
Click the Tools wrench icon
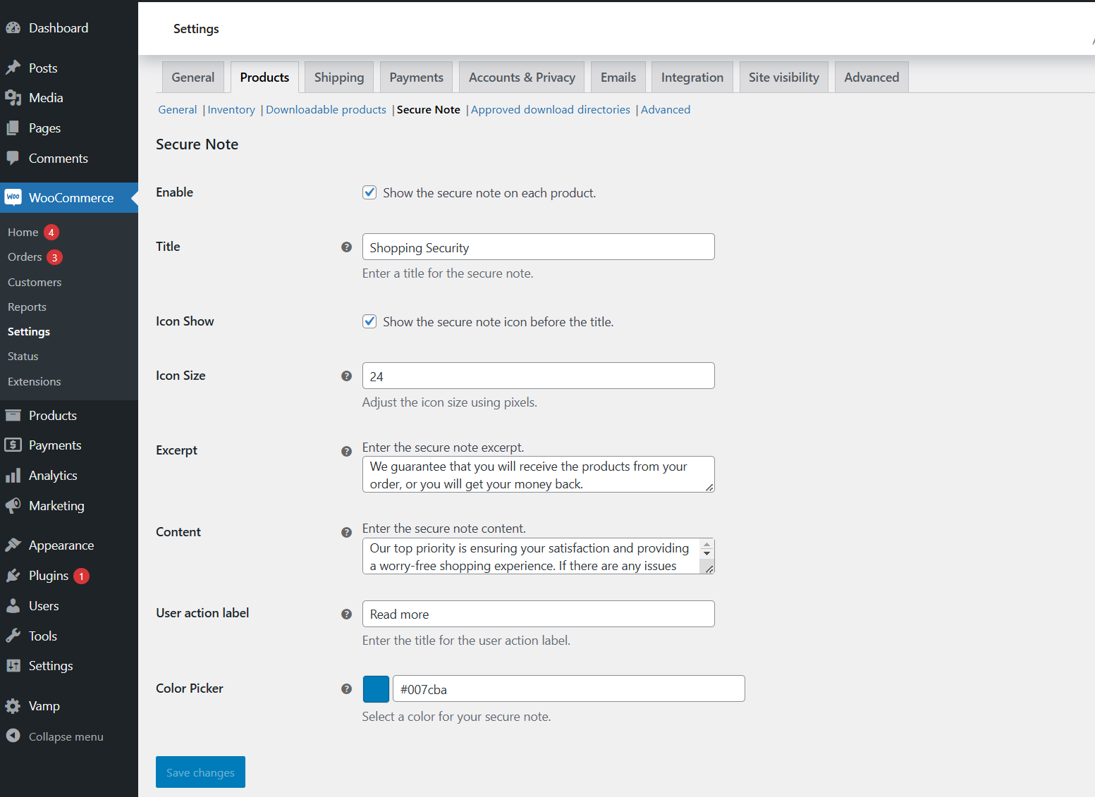click(13, 636)
